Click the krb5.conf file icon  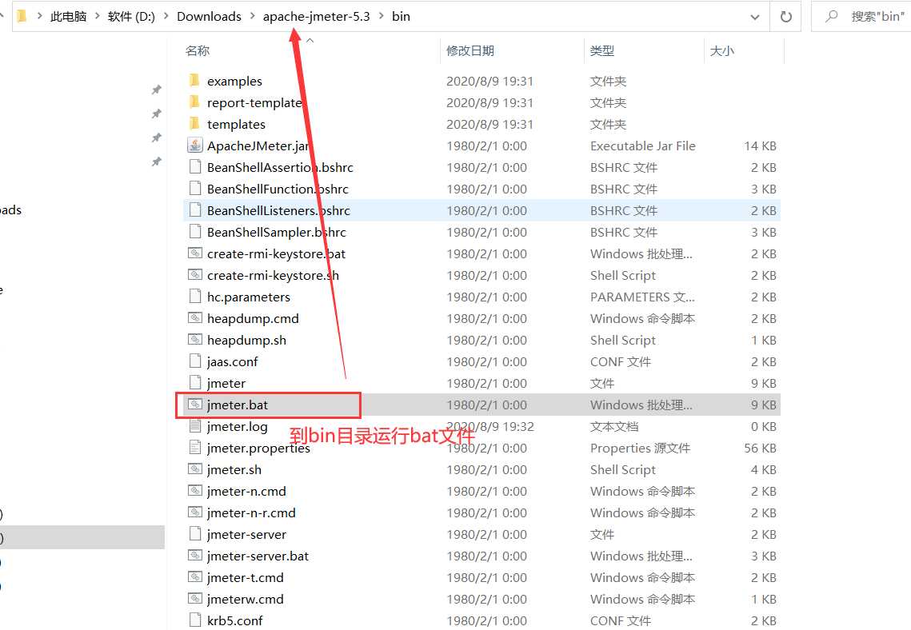pyautogui.click(x=194, y=620)
